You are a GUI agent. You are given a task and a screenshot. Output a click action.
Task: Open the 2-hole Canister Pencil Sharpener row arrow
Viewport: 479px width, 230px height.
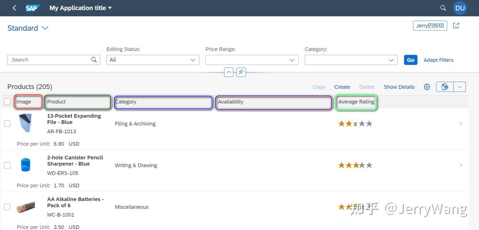461,165
